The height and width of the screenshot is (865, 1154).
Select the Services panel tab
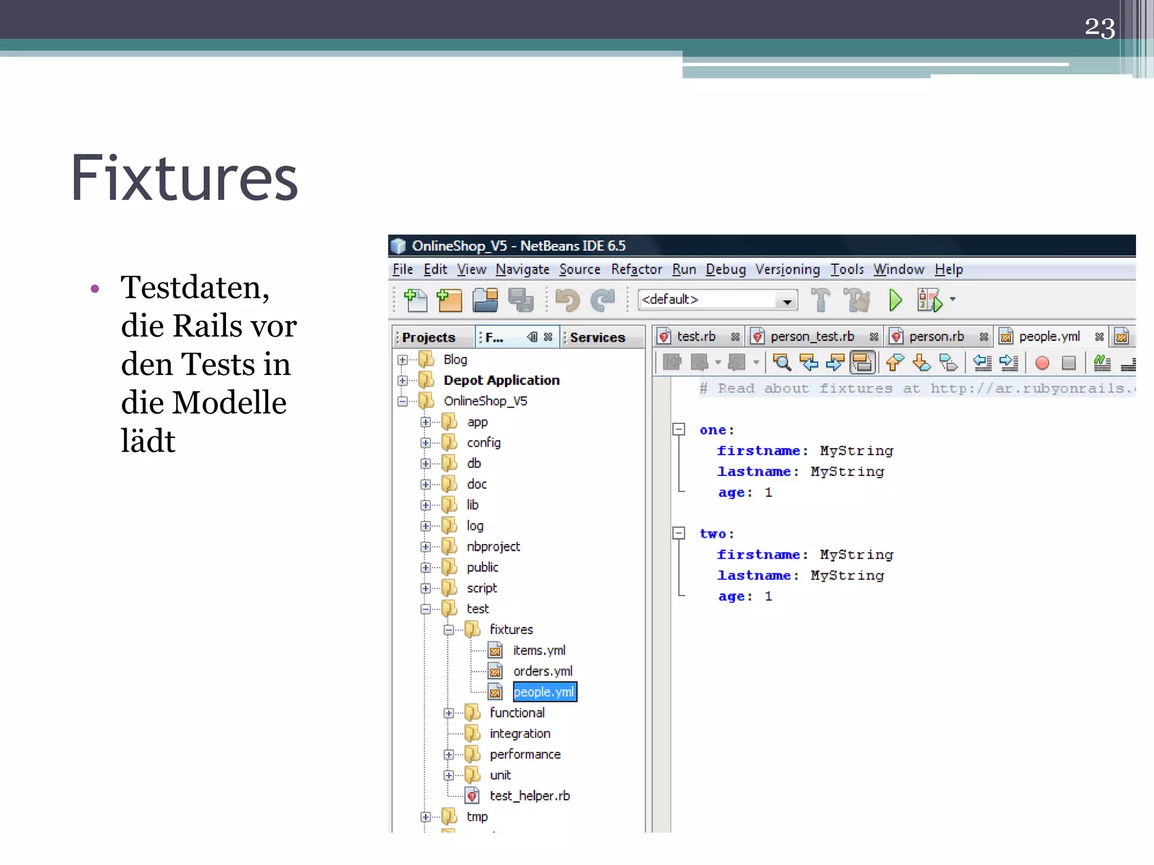pos(597,337)
